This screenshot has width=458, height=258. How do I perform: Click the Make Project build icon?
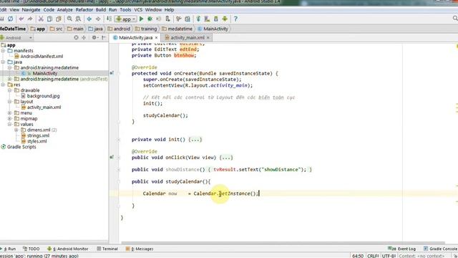pos(109,19)
